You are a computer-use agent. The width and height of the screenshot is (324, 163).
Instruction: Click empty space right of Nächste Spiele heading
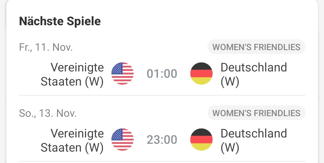pos(207,21)
